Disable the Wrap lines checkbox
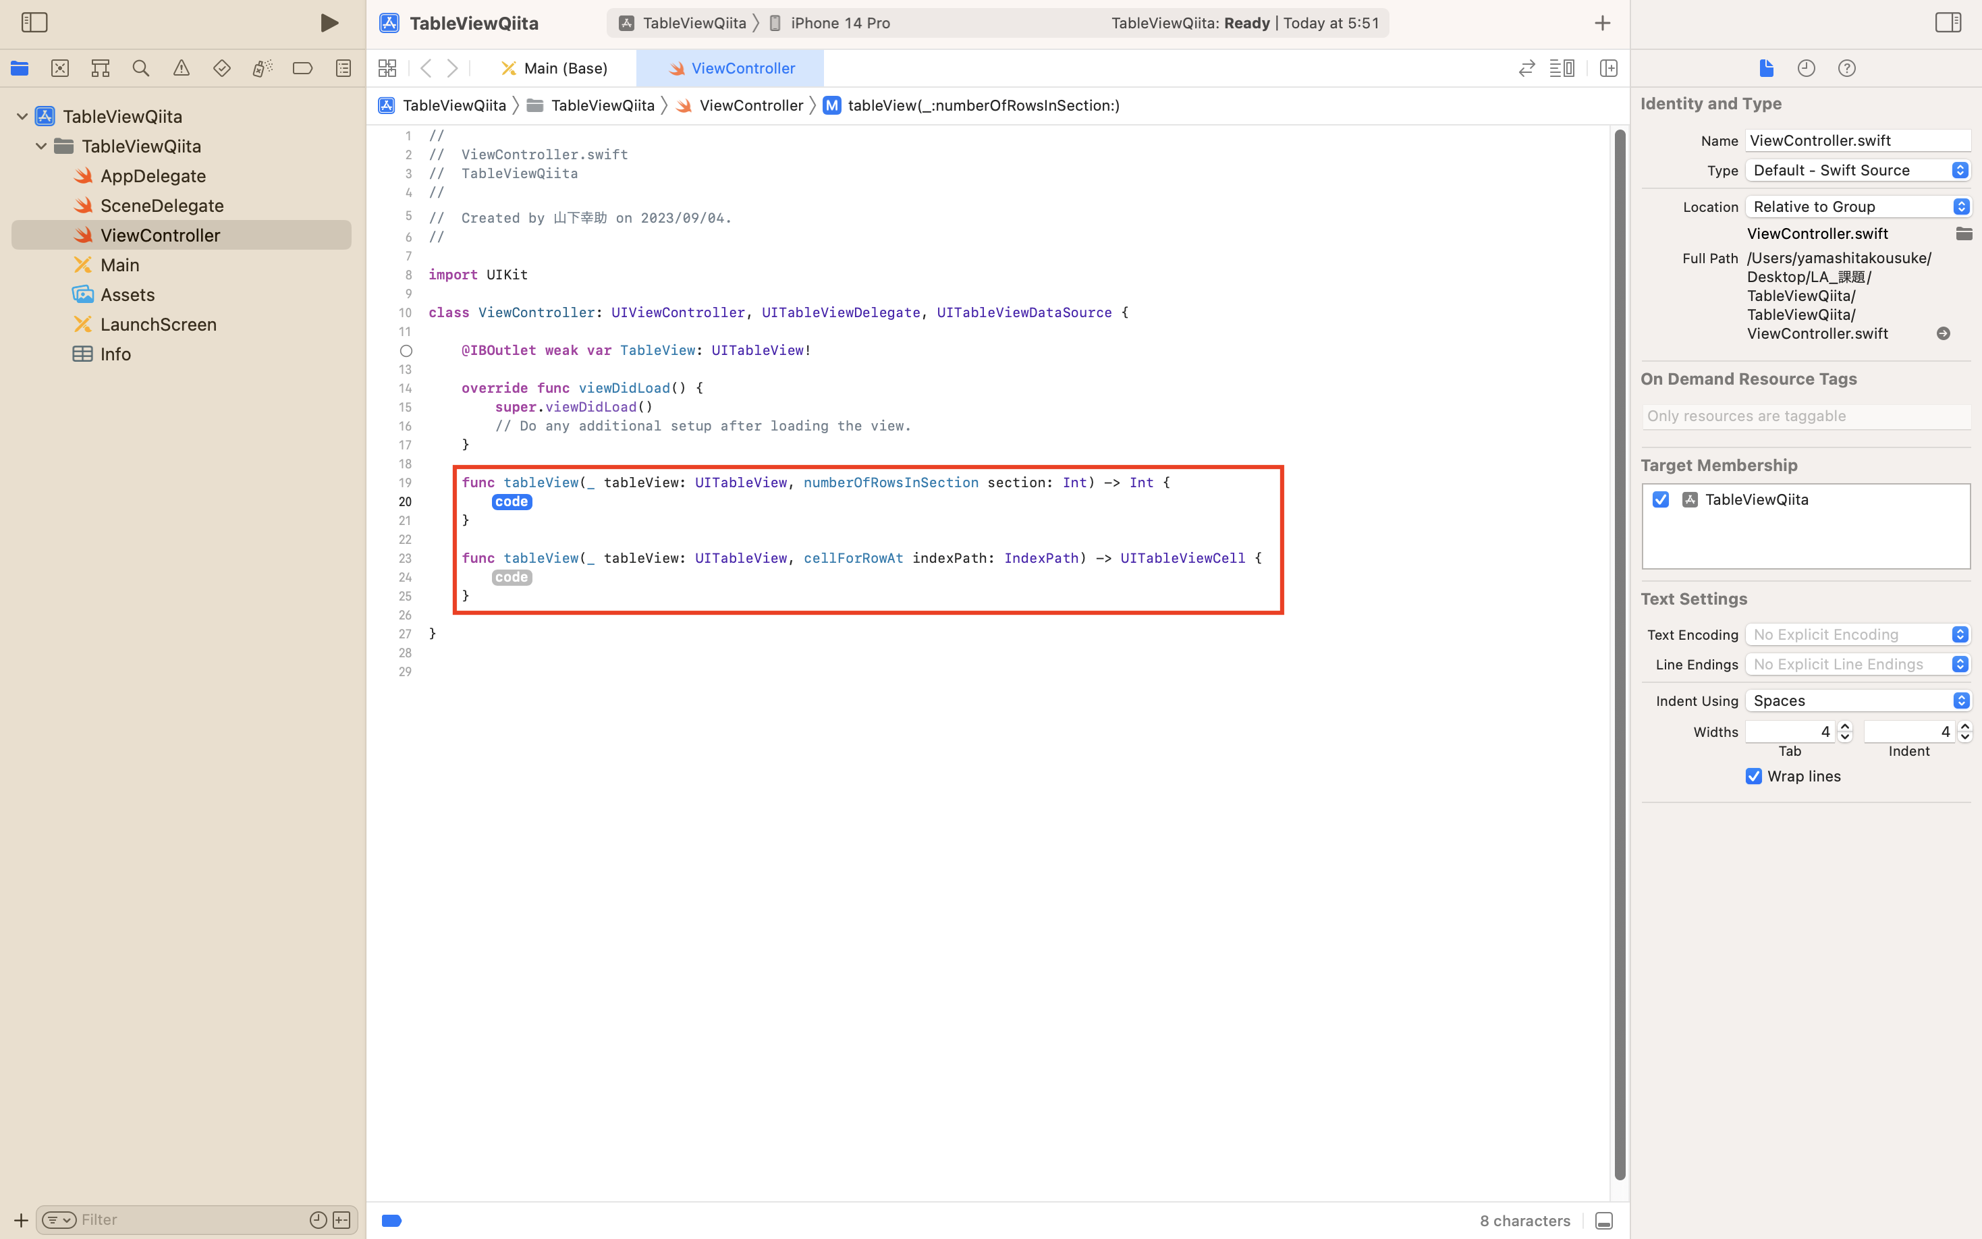This screenshot has height=1239, width=1982. [1753, 776]
